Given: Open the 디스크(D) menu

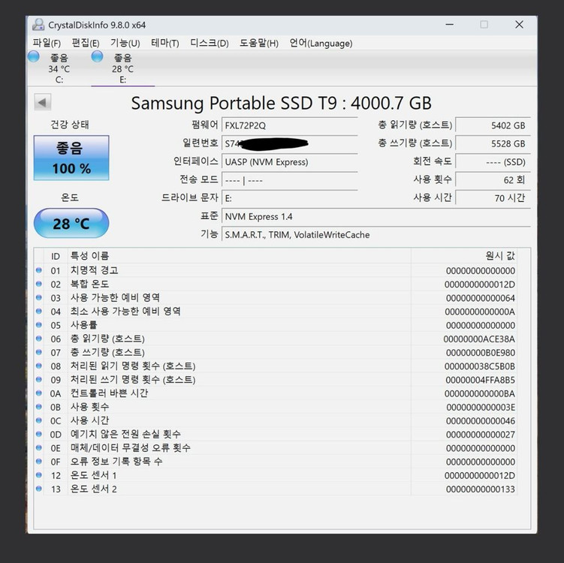Looking at the screenshot, I should coord(210,43).
